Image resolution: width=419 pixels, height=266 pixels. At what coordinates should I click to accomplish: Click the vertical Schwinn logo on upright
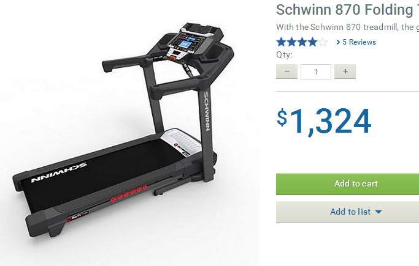tap(207, 111)
